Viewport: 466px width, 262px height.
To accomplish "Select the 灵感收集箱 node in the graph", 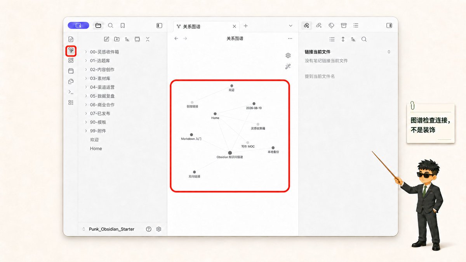I will [x=258, y=124].
